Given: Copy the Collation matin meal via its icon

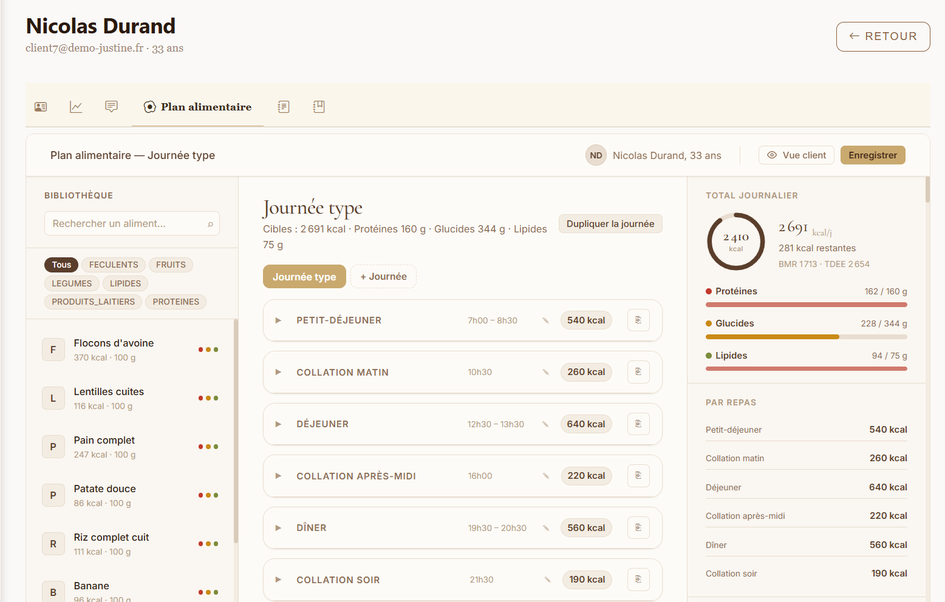Looking at the screenshot, I should click(638, 372).
